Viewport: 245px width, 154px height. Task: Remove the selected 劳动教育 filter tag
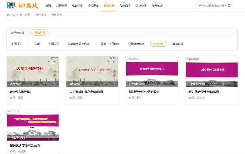pyautogui.click(x=40, y=32)
